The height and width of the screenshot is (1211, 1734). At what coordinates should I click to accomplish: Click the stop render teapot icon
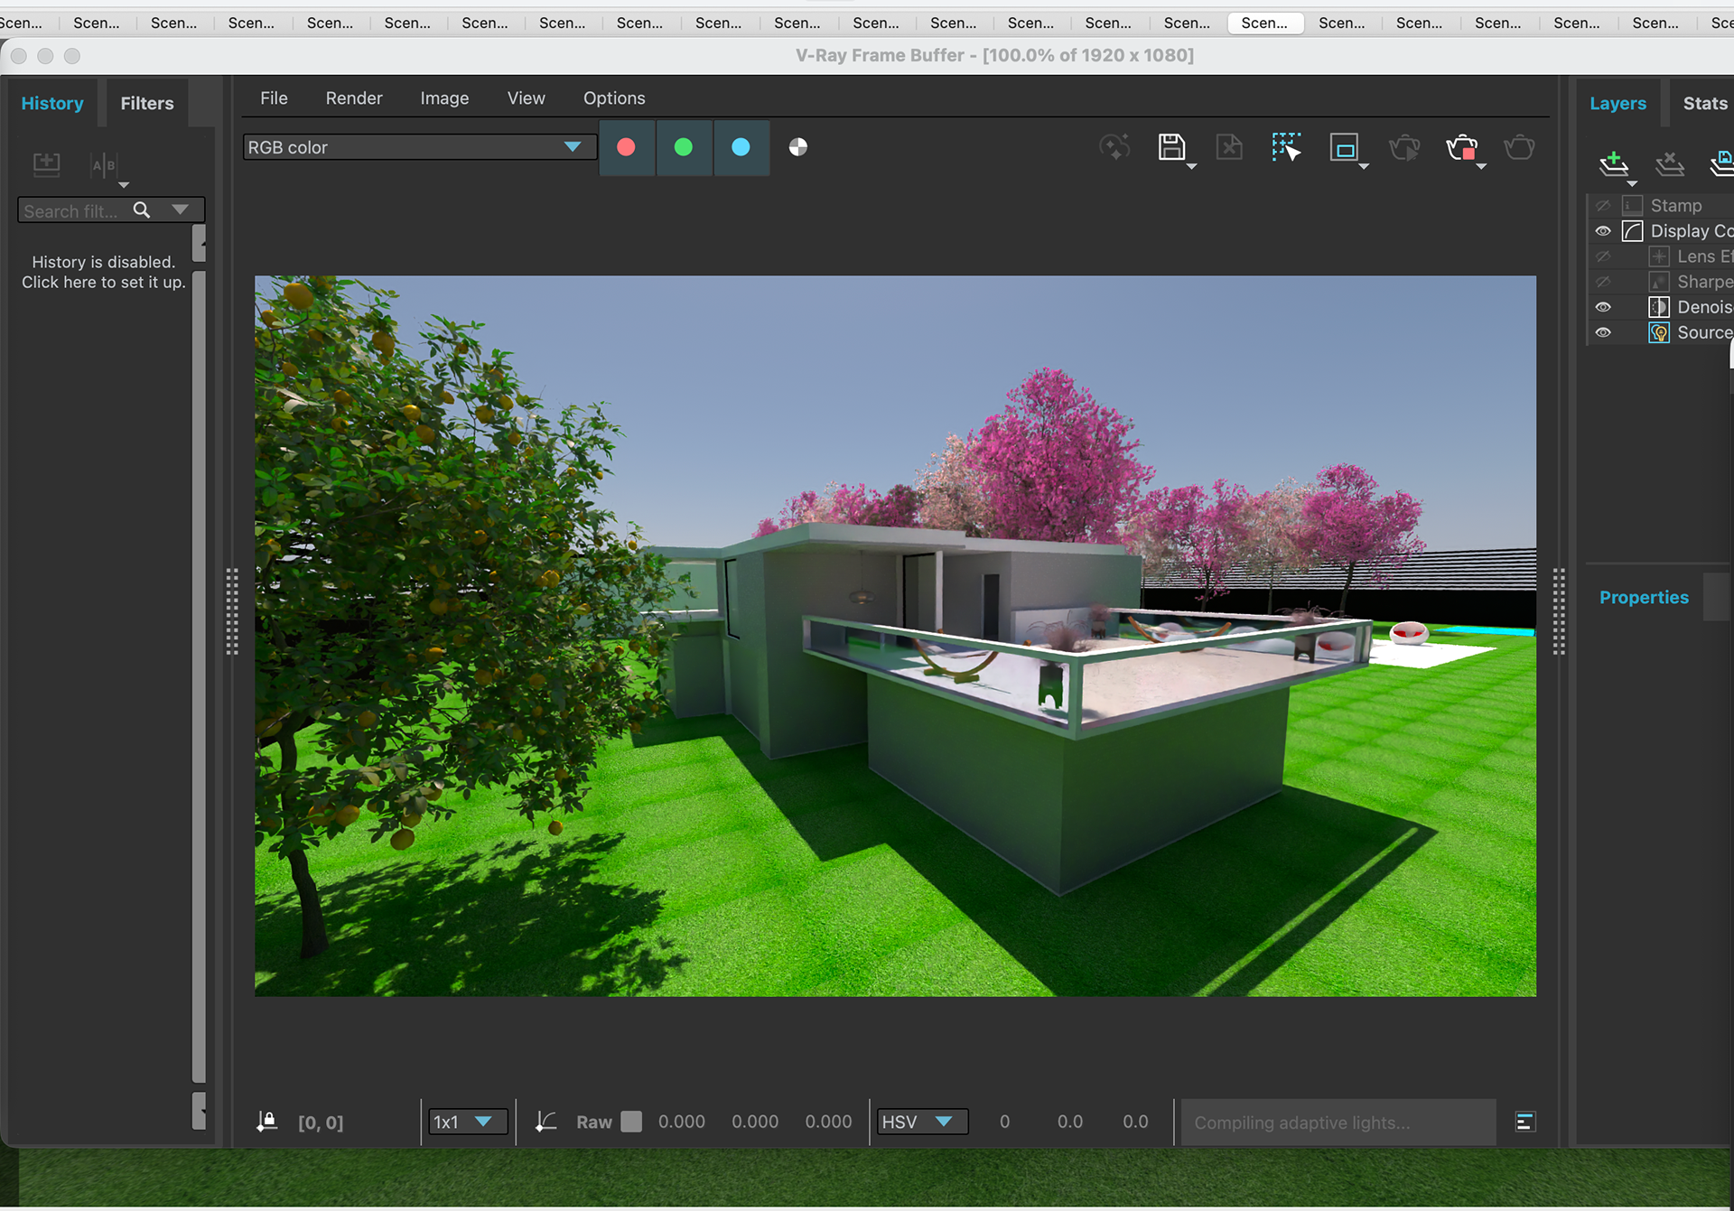point(1461,147)
